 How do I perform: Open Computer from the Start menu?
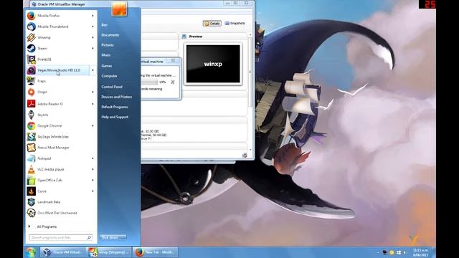click(109, 76)
